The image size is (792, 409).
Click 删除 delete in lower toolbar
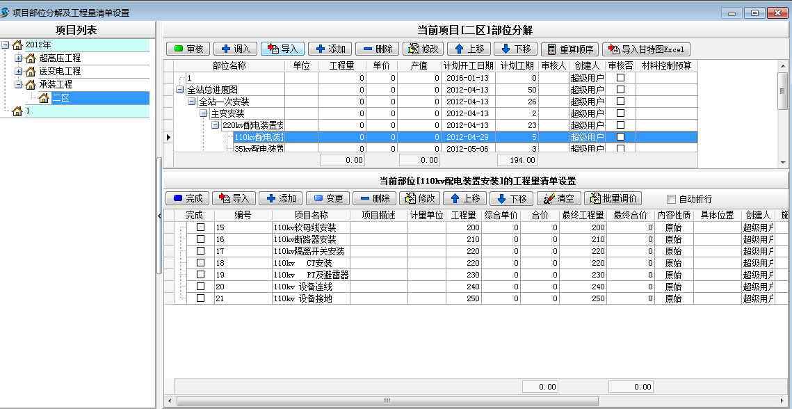point(374,198)
